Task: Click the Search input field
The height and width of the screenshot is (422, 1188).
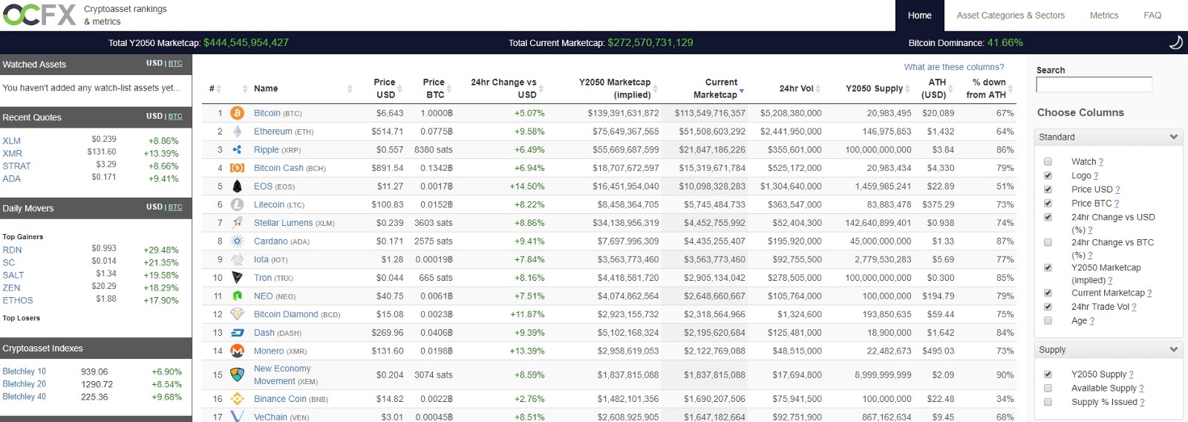Action: click(x=1094, y=85)
